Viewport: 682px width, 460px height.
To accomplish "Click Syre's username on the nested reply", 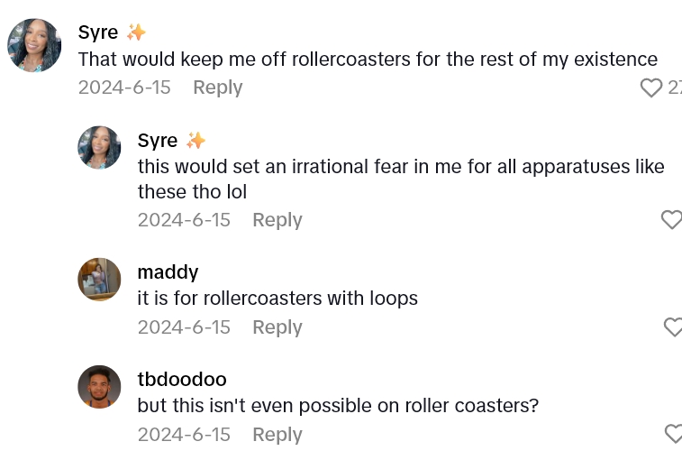I will (x=158, y=141).
